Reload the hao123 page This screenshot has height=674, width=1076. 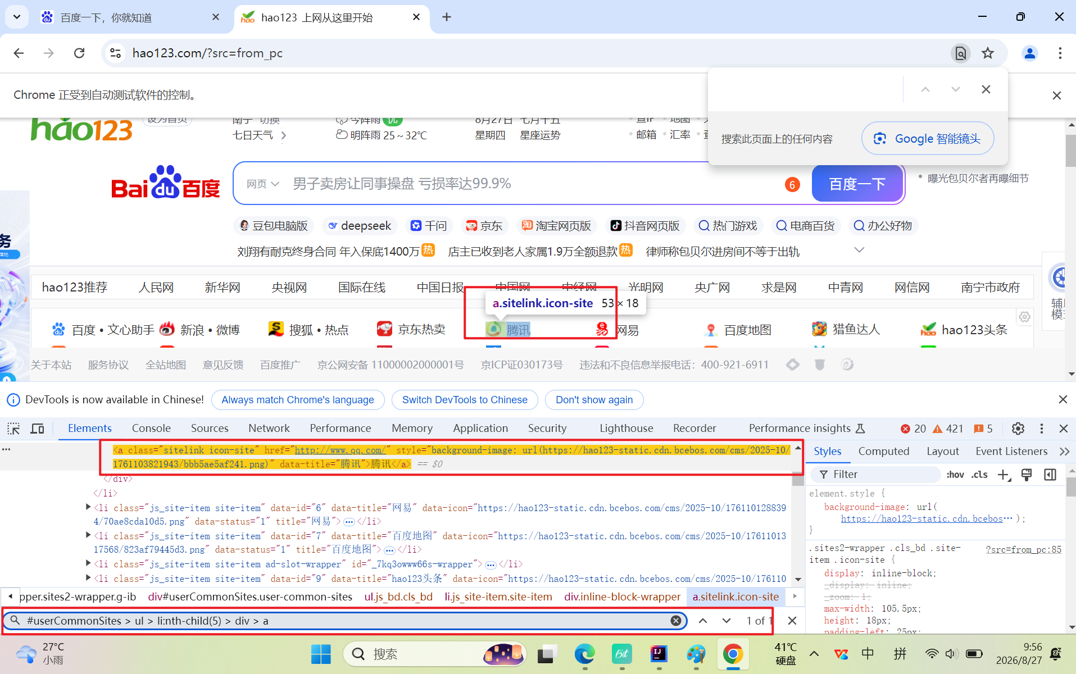tap(79, 53)
